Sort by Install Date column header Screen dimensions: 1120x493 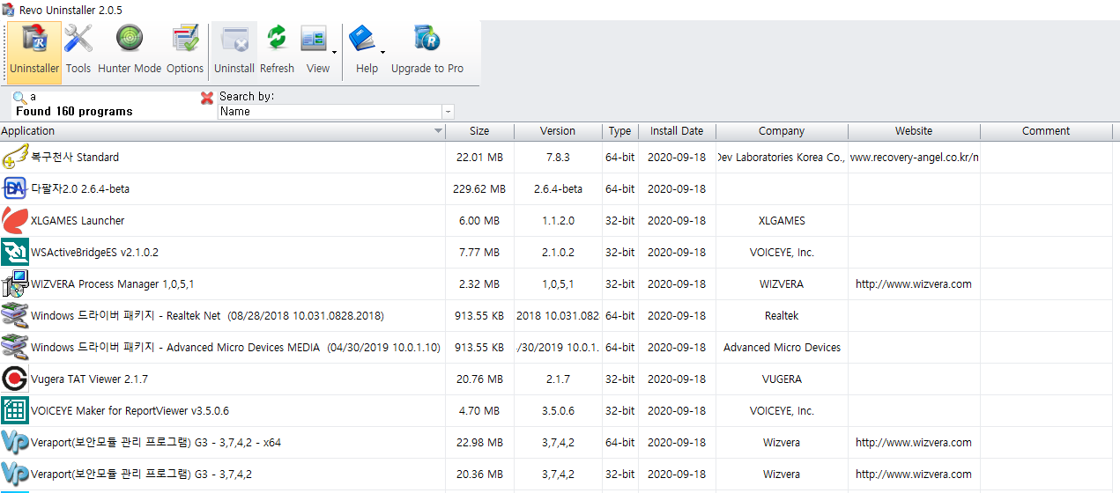(x=677, y=131)
